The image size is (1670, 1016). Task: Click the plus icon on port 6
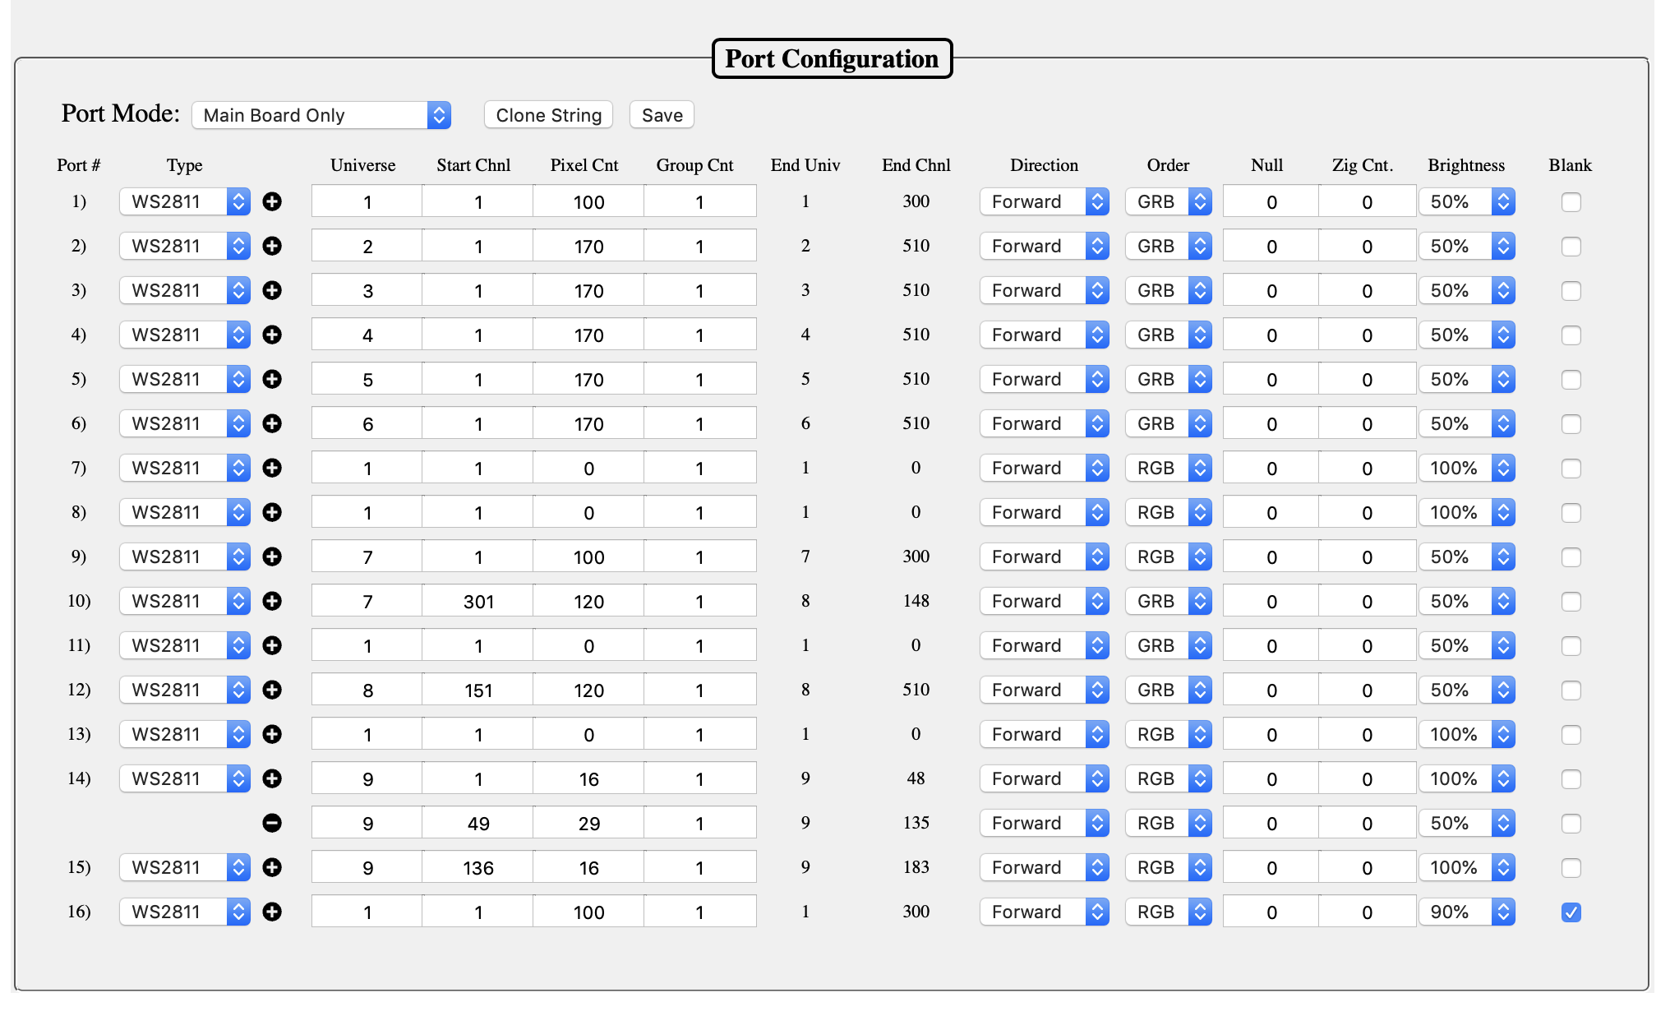(272, 423)
